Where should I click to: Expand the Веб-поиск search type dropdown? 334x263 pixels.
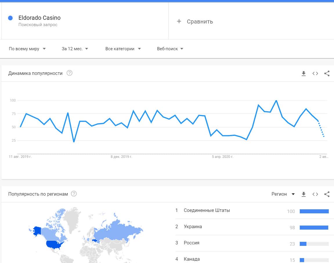[170, 49]
